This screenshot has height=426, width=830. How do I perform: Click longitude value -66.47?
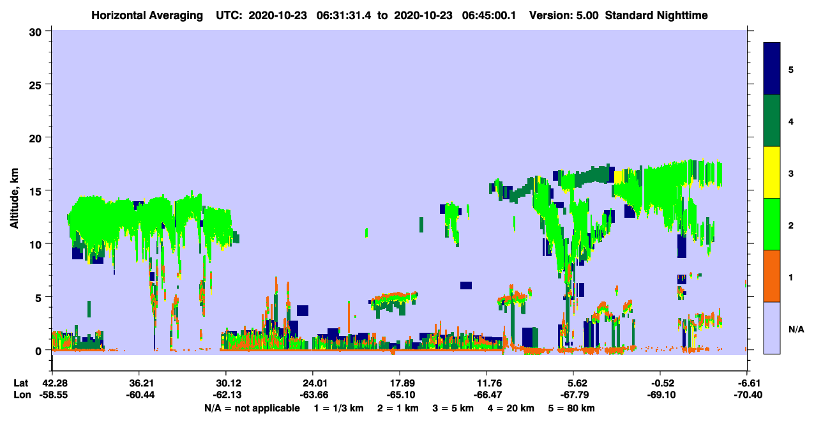pyautogui.click(x=487, y=395)
